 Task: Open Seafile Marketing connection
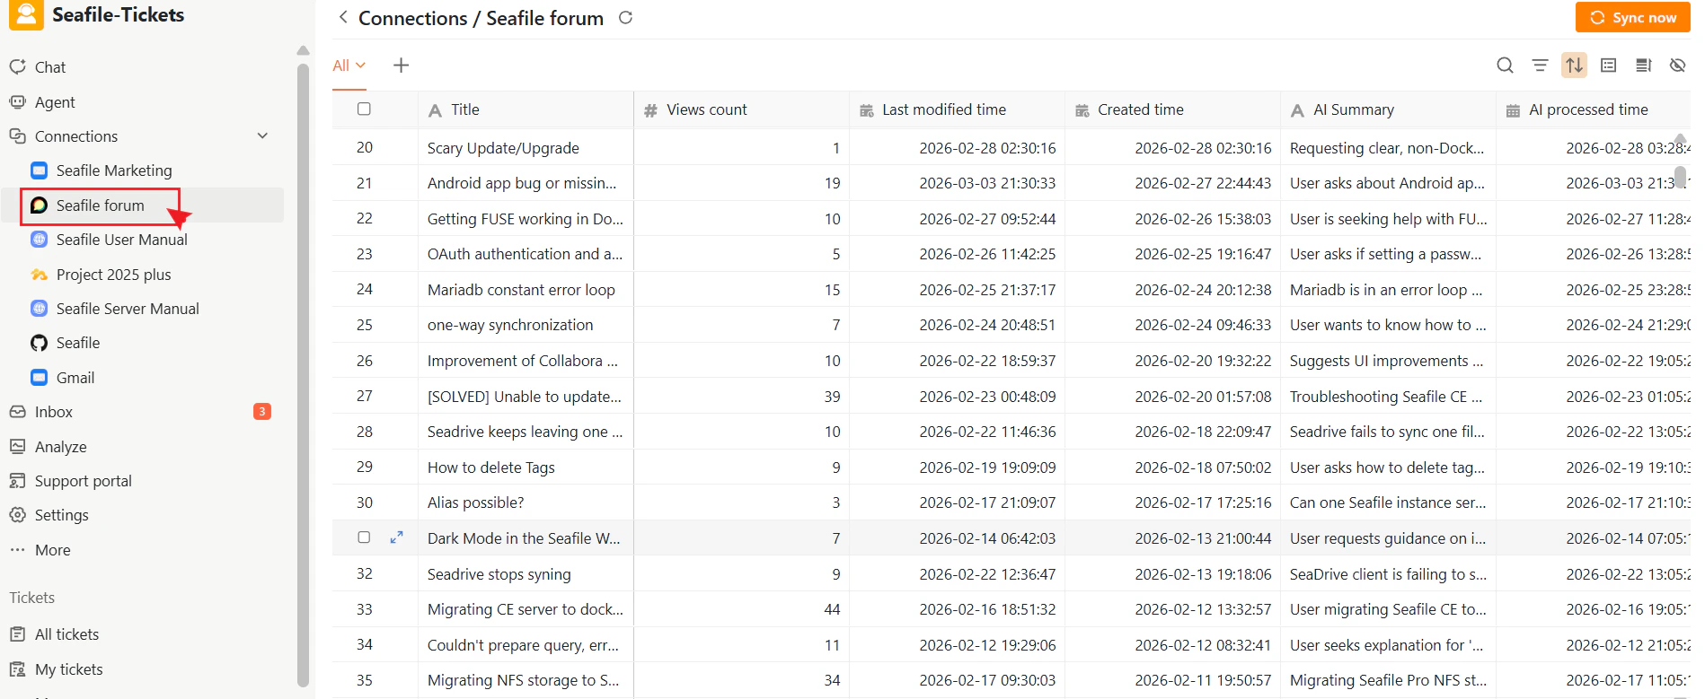(x=113, y=170)
